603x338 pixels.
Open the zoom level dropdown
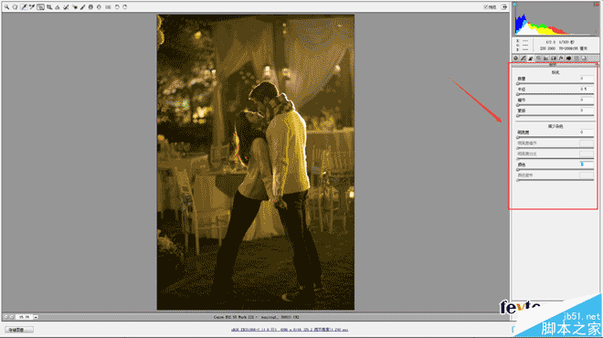[x=36, y=317]
